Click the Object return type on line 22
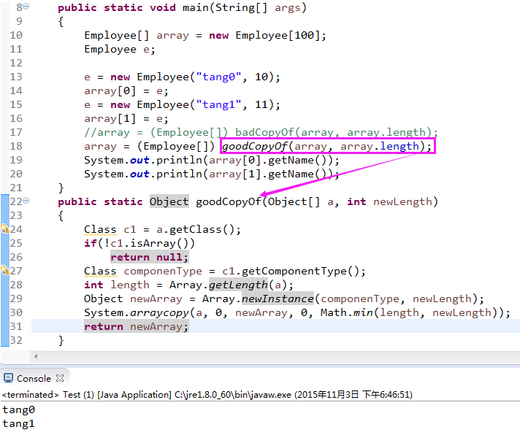The width and height of the screenshot is (520, 435). click(169, 201)
